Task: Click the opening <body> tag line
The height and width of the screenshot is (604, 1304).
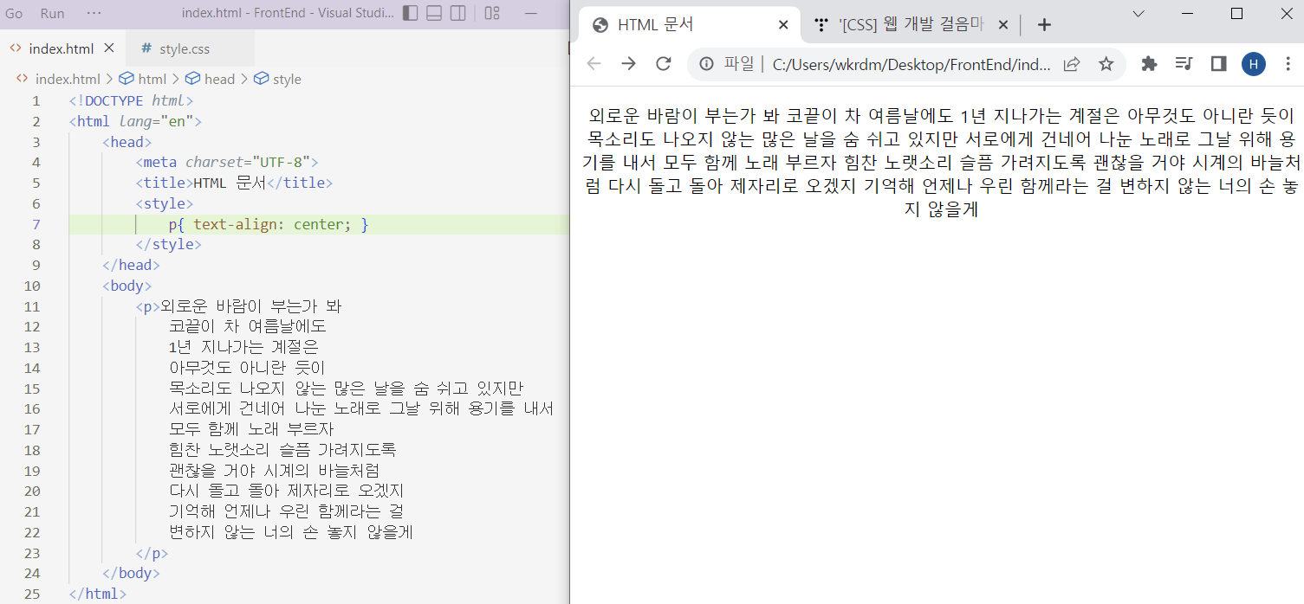Action: [127, 286]
